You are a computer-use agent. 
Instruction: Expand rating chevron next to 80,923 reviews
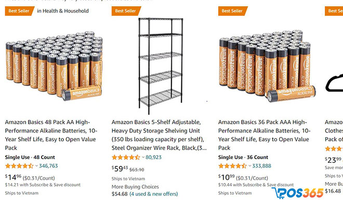point(143,157)
